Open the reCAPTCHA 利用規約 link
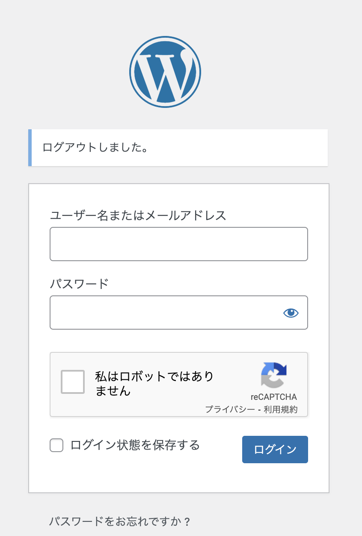Viewport: 362px width, 536px height. coord(280,409)
